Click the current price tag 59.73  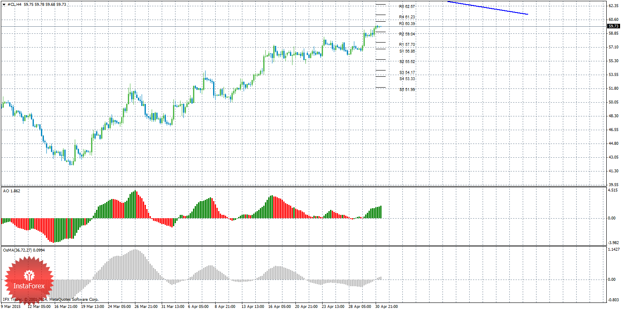pos(614,26)
